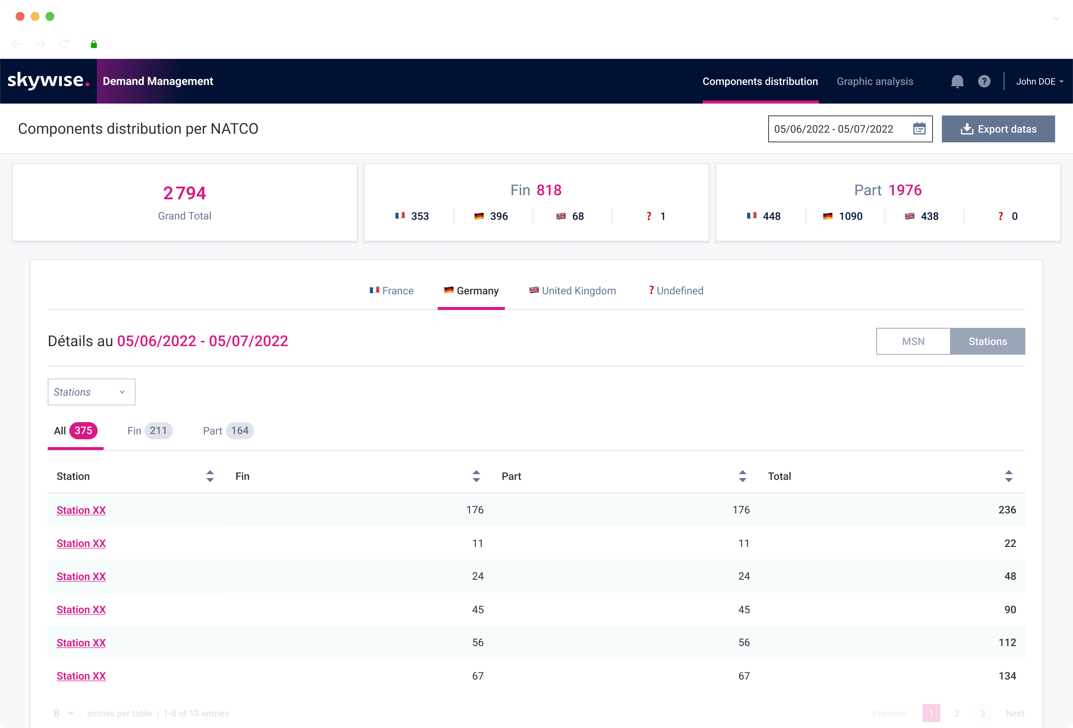Open the Stations dropdown filter
Screen dimensions: 1073x728
point(91,392)
